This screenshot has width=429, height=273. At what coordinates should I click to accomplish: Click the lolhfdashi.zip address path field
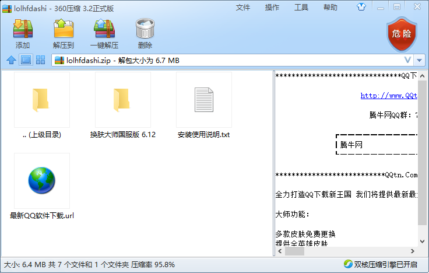(x=233, y=60)
